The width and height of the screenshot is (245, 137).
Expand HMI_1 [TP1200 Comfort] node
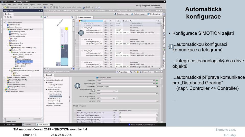tap(6, 77)
